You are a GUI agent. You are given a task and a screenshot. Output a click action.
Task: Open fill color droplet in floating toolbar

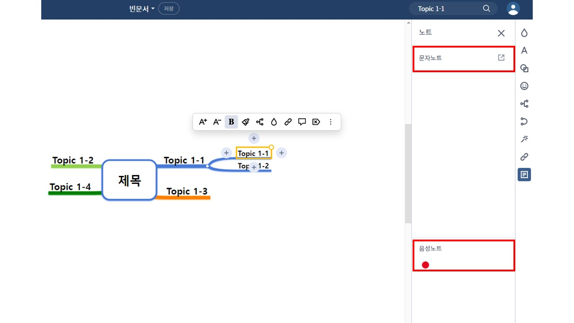click(x=274, y=122)
